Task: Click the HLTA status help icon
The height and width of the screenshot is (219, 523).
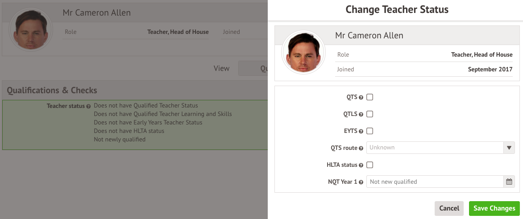Action: pyautogui.click(x=361, y=165)
